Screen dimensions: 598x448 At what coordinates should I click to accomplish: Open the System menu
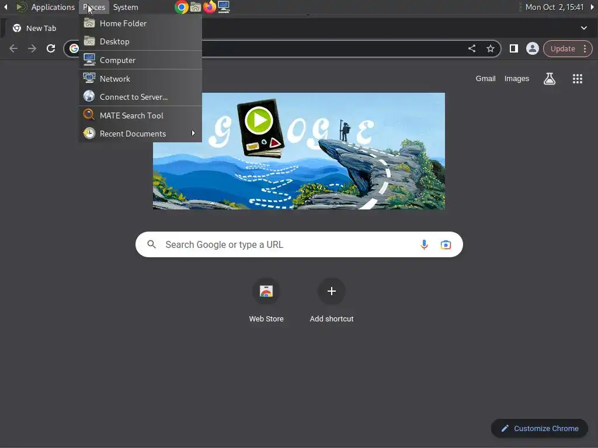pos(126,7)
